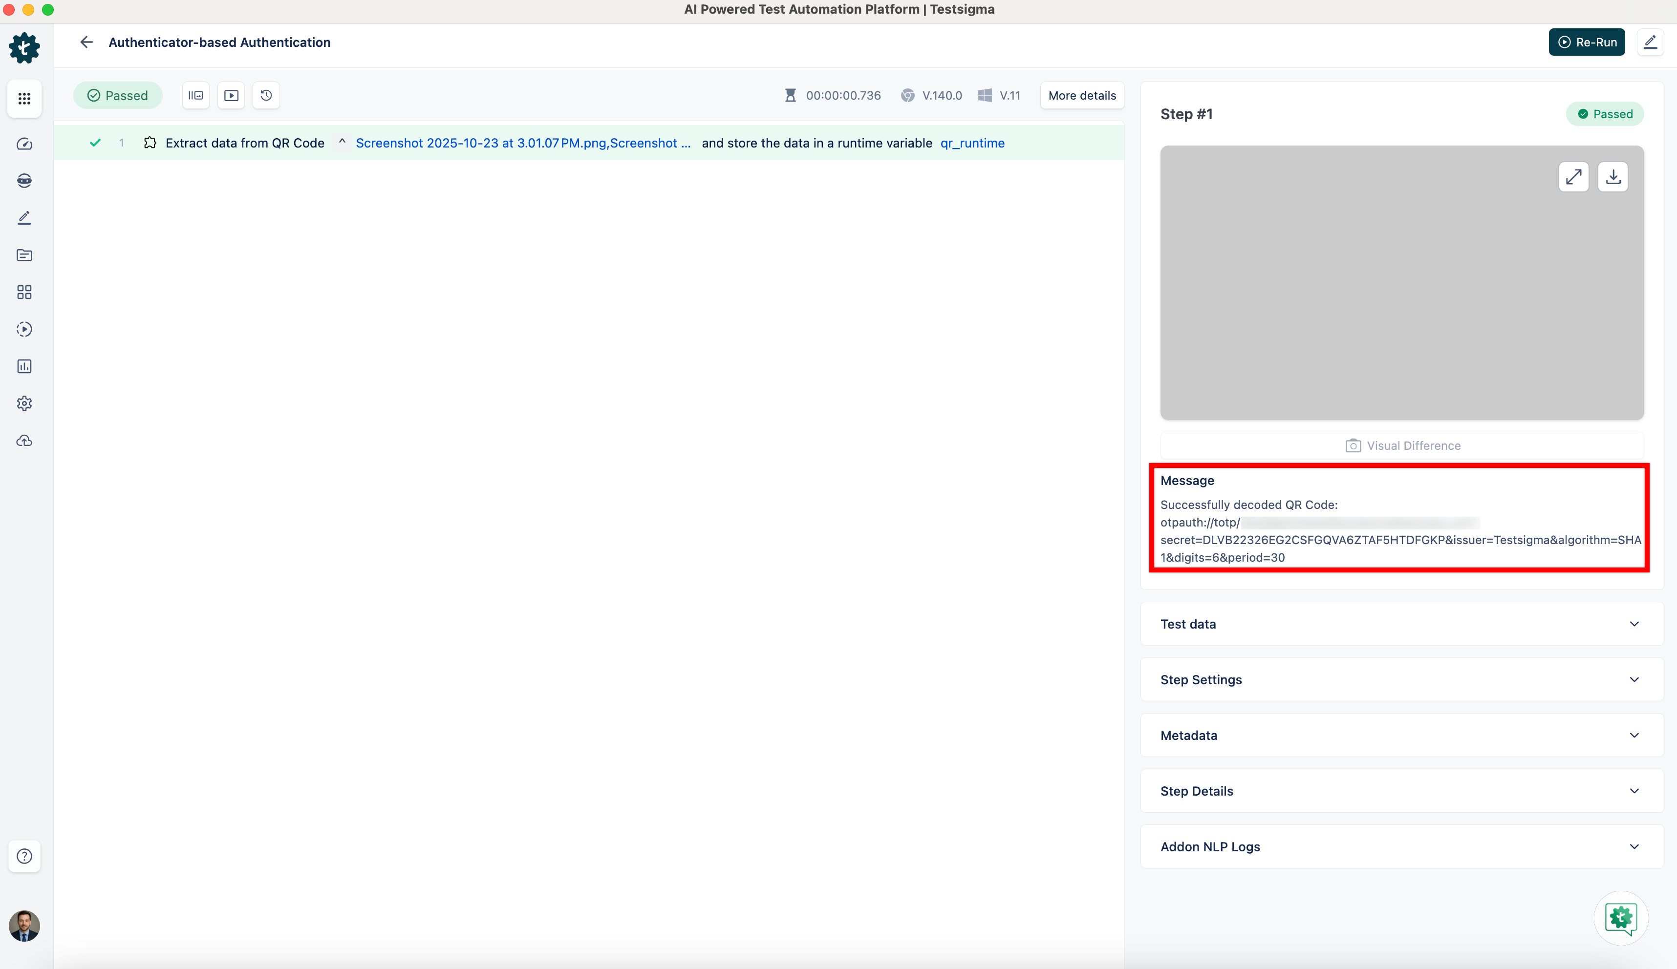Click the step screenshots view icon
Screen dimensions: 1677x969
195,96
